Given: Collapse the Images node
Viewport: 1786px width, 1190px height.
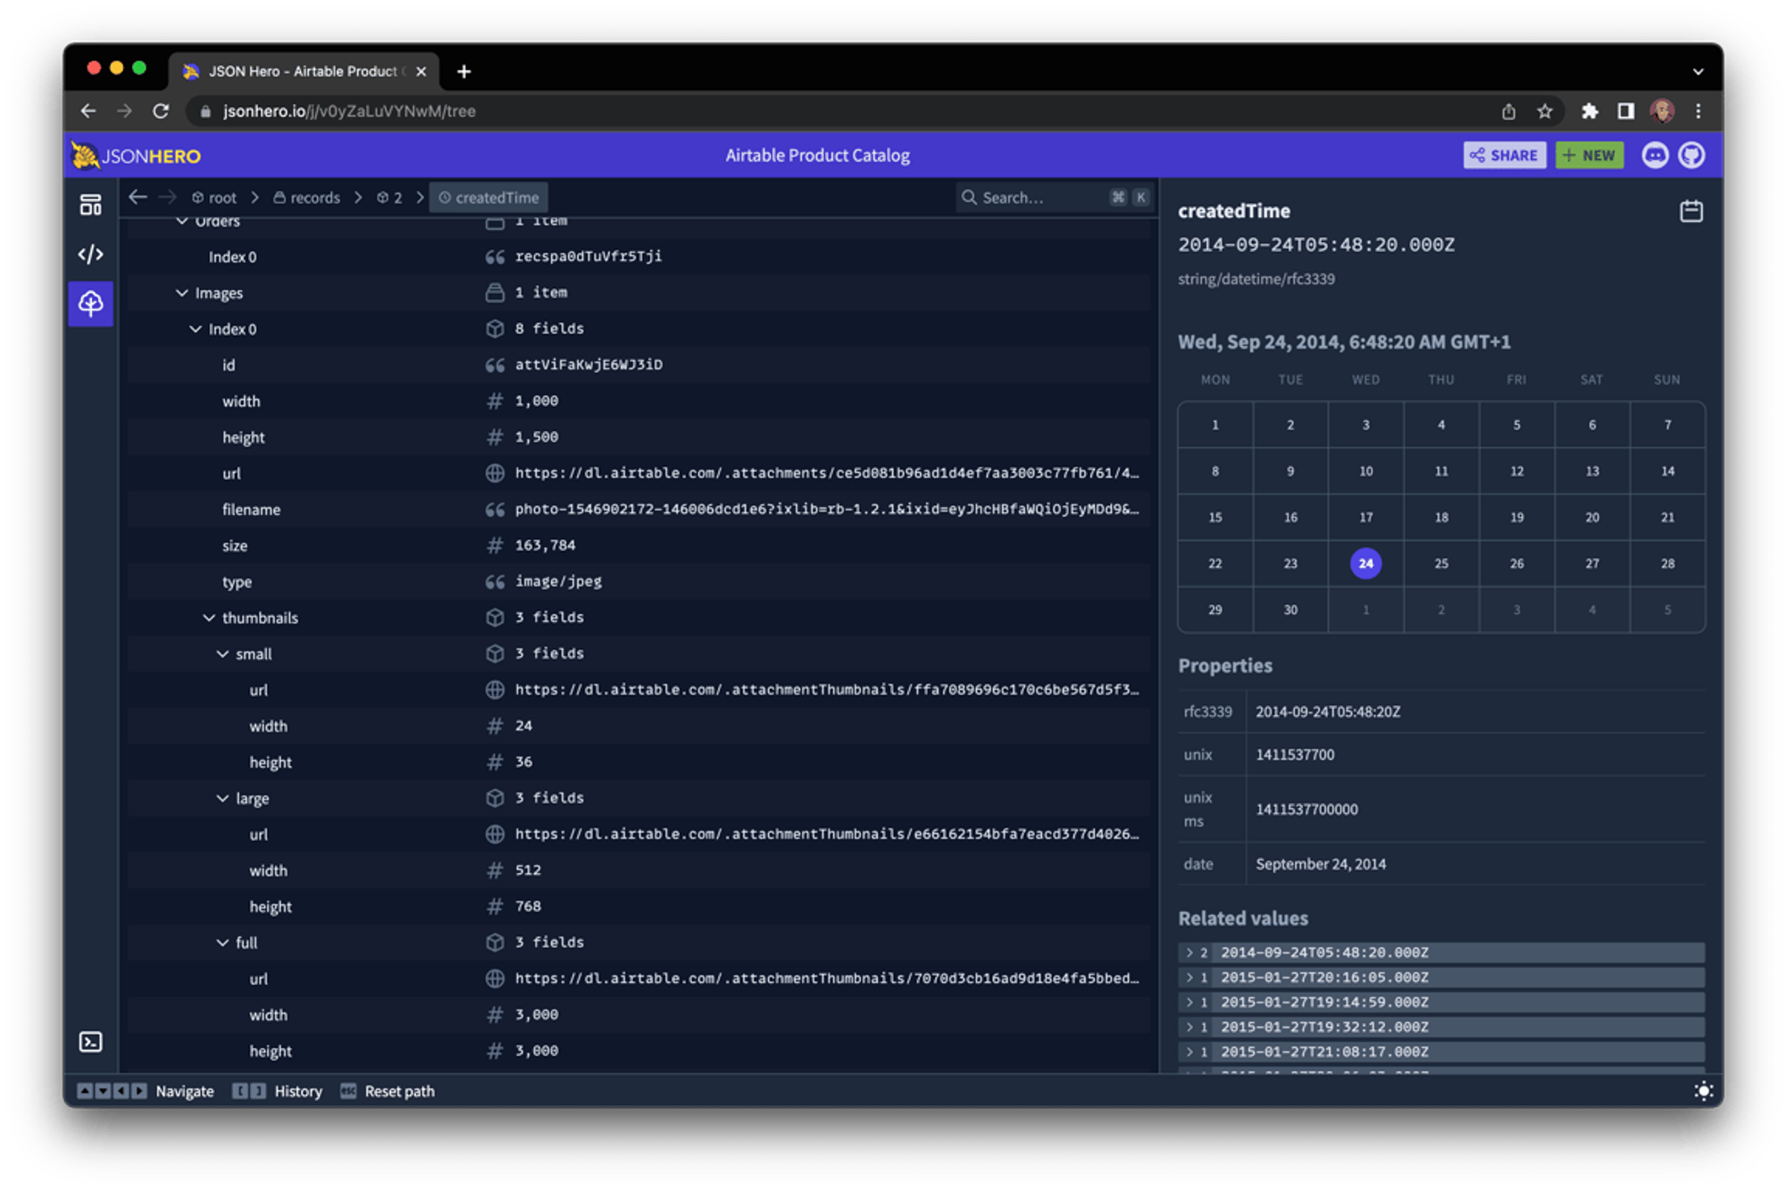Looking at the screenshot, I should 181,293.
